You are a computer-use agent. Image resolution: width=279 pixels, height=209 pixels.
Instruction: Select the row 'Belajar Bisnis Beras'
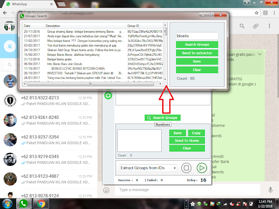coord(93,54)
